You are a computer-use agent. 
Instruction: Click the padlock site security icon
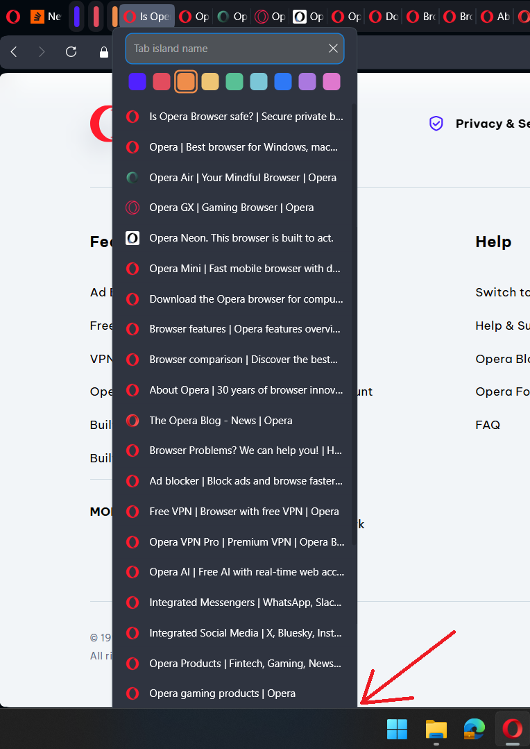point(104,52)
